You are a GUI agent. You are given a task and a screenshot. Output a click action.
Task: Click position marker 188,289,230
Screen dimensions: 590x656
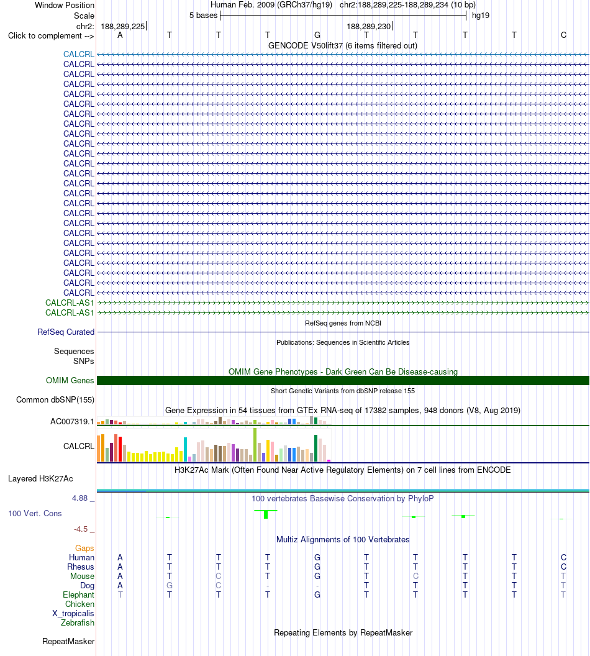[x=369, y=26]
